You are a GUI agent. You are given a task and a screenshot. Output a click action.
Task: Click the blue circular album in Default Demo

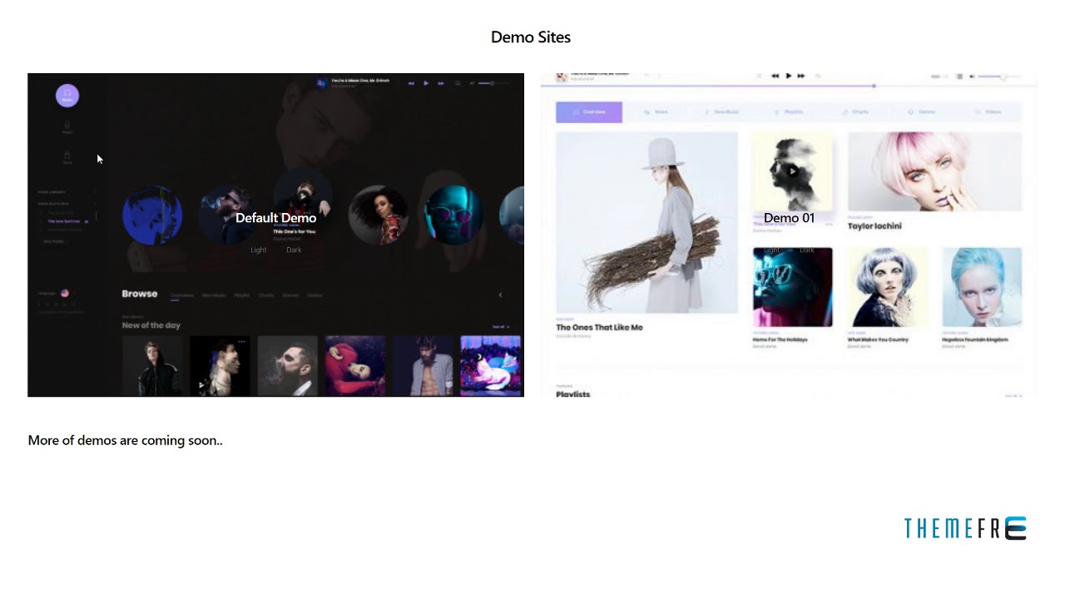coord(152,215)
